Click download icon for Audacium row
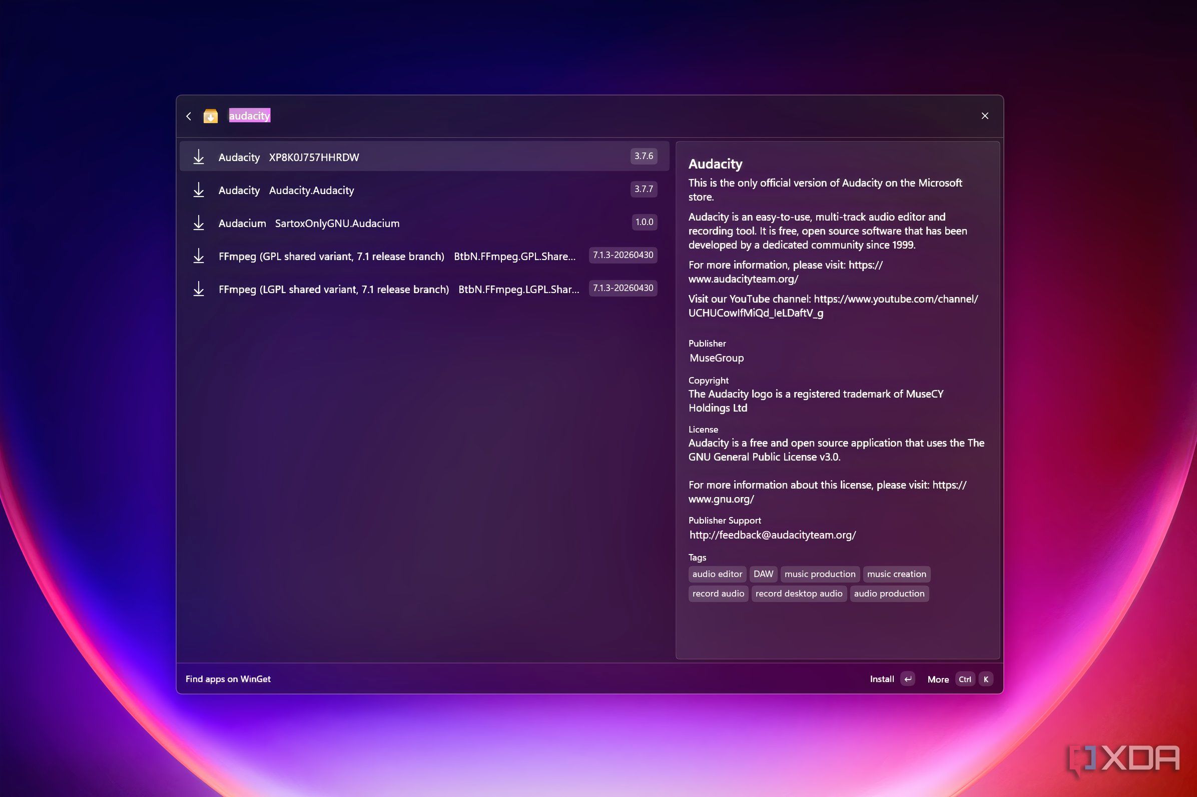Image resolution: width=1197 pixels, height=797 pixels. pyautogui.click(x=199, y=223)
